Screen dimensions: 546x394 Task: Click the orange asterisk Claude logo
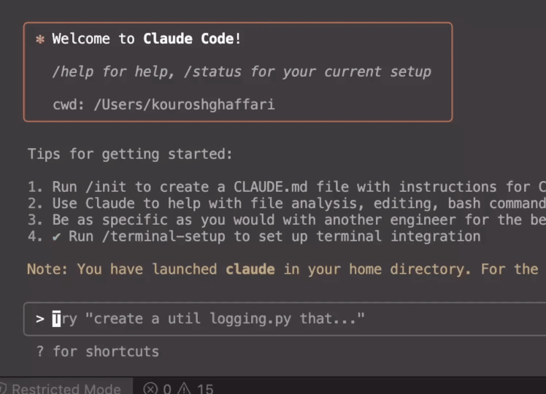pos(40,39)
